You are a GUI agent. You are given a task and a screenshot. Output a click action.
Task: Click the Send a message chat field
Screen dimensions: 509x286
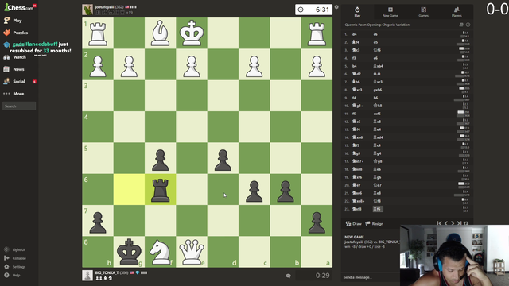pyautogui.click(x=370, y=277)
